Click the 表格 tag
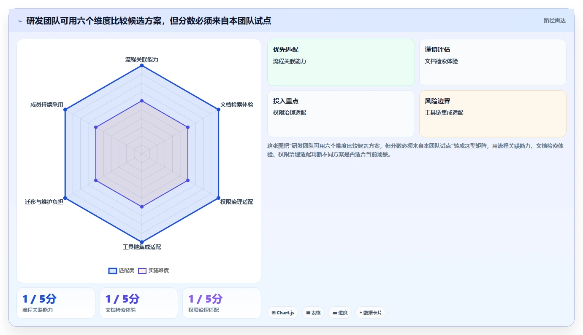This screenshot has width=583, height=335. click(313, 313)
